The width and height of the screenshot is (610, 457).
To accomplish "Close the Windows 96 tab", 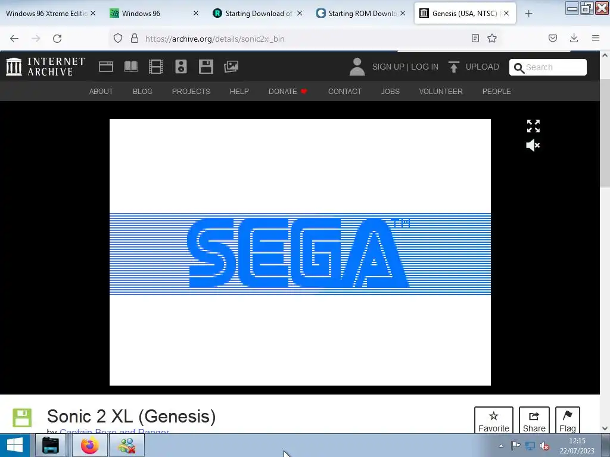I will (195, 14).
